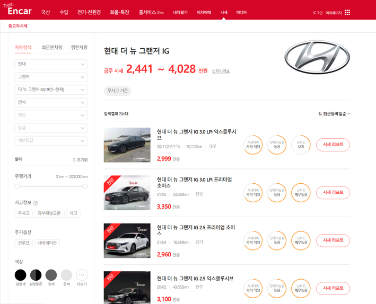Click the 초기화 reset filter icon
Viewport: 376px width, 304px height.
[74, 160]
